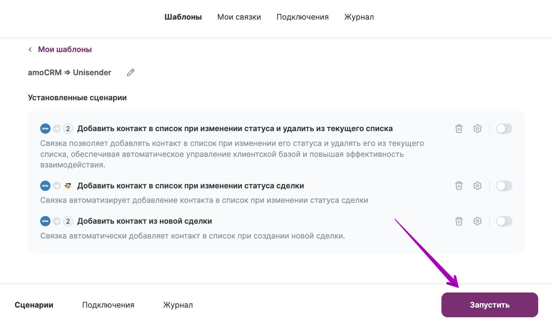Click the Unisender mascot icon in second scenario

tap(68, 186)
